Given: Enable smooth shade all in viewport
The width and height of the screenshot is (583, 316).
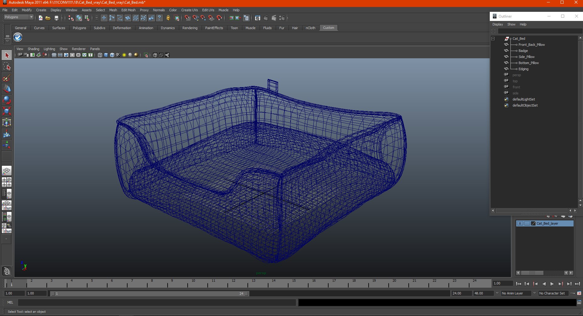Looking at the screenshot, I should point(106,55).
